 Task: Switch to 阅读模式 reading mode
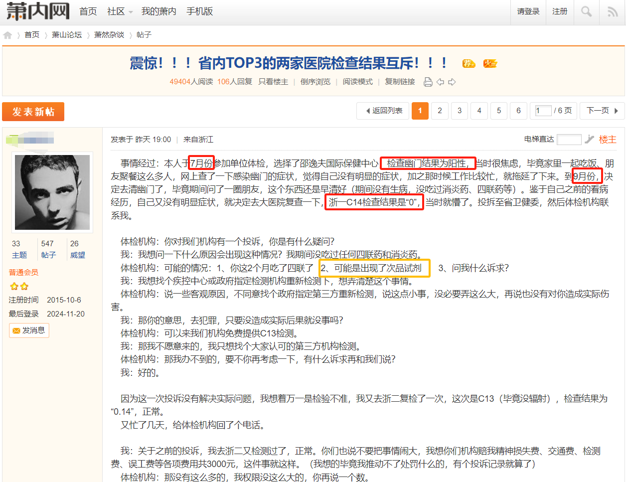(x=357, y=82)
